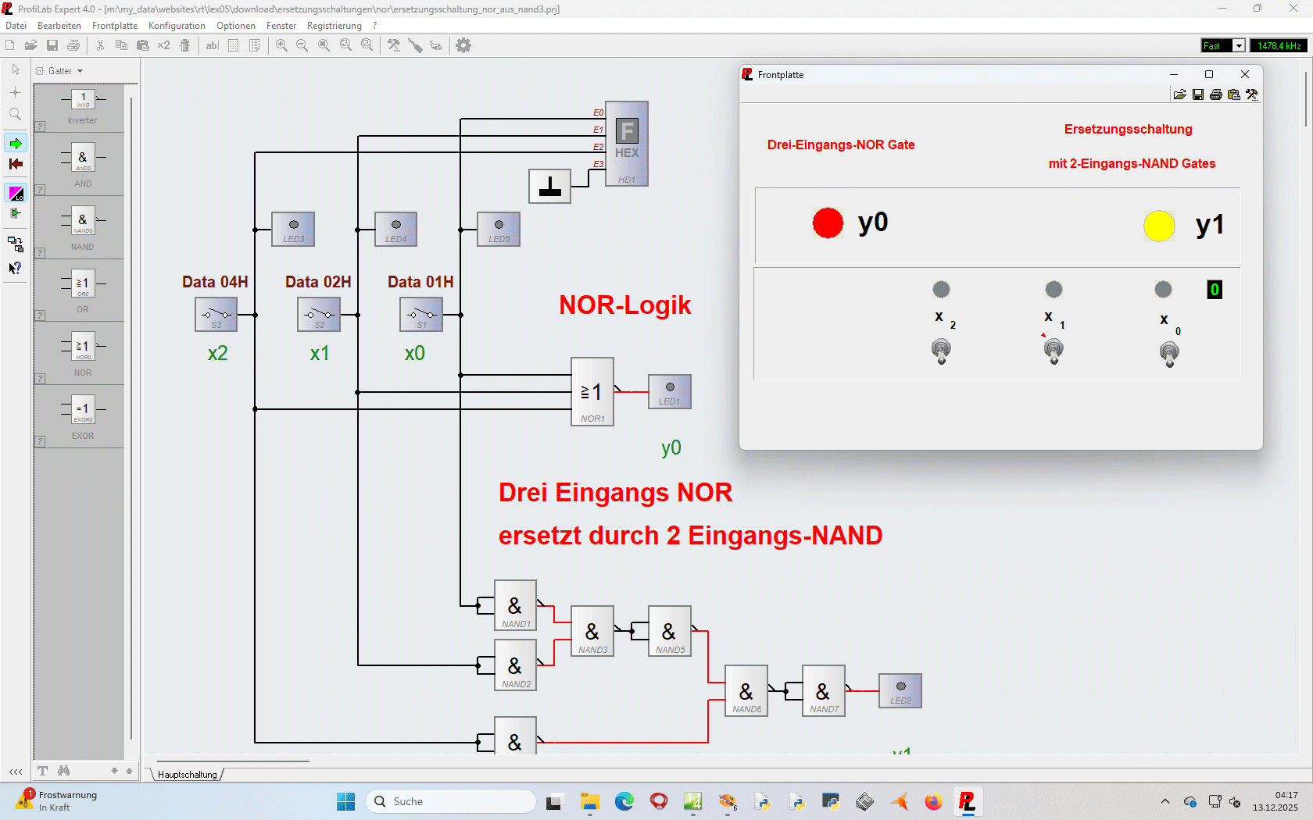Flip the x2 toggle switch on Frontplatte

941,350
